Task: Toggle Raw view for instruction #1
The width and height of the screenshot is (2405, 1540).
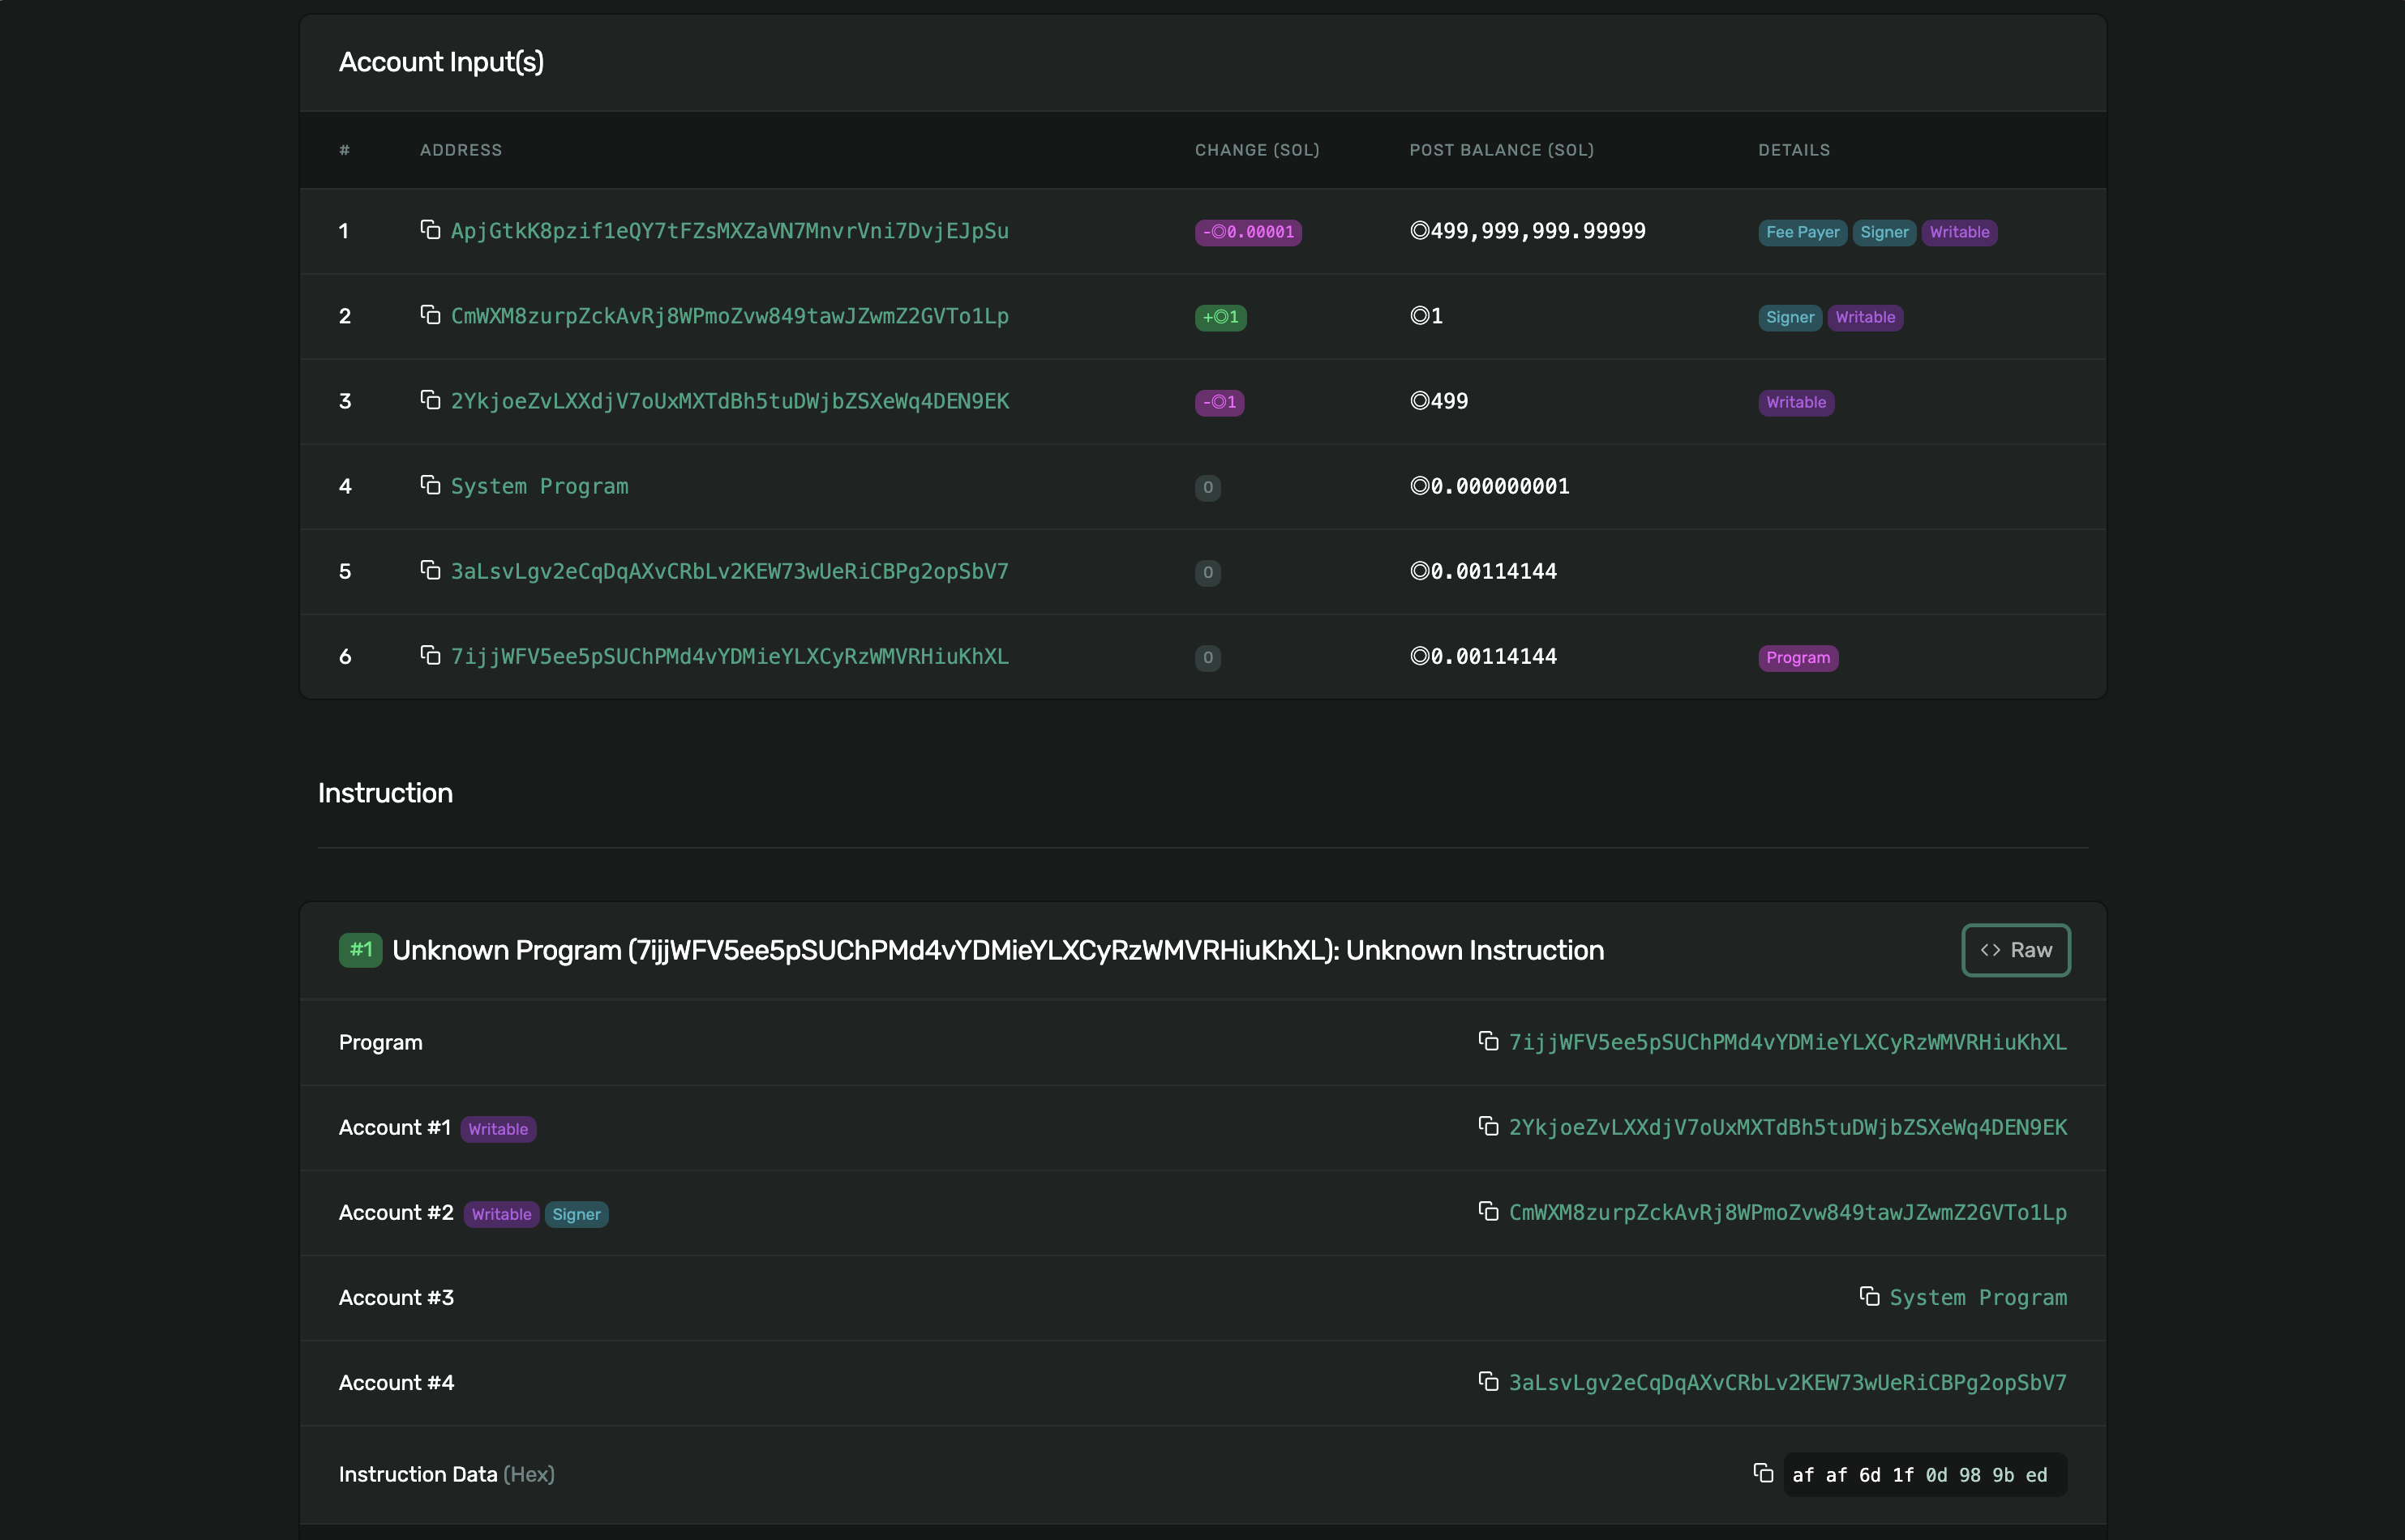Action: (2015, 950)
